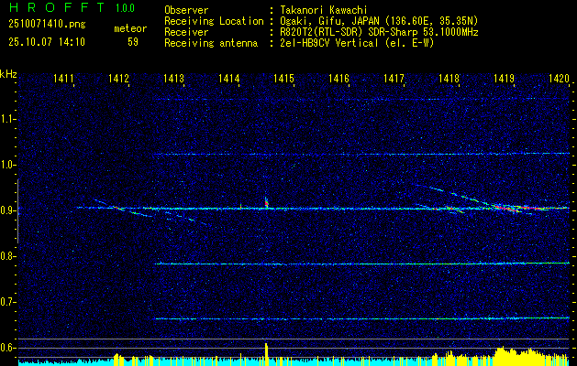Click the 1.1 kHz frequency label

click(7, 119)
